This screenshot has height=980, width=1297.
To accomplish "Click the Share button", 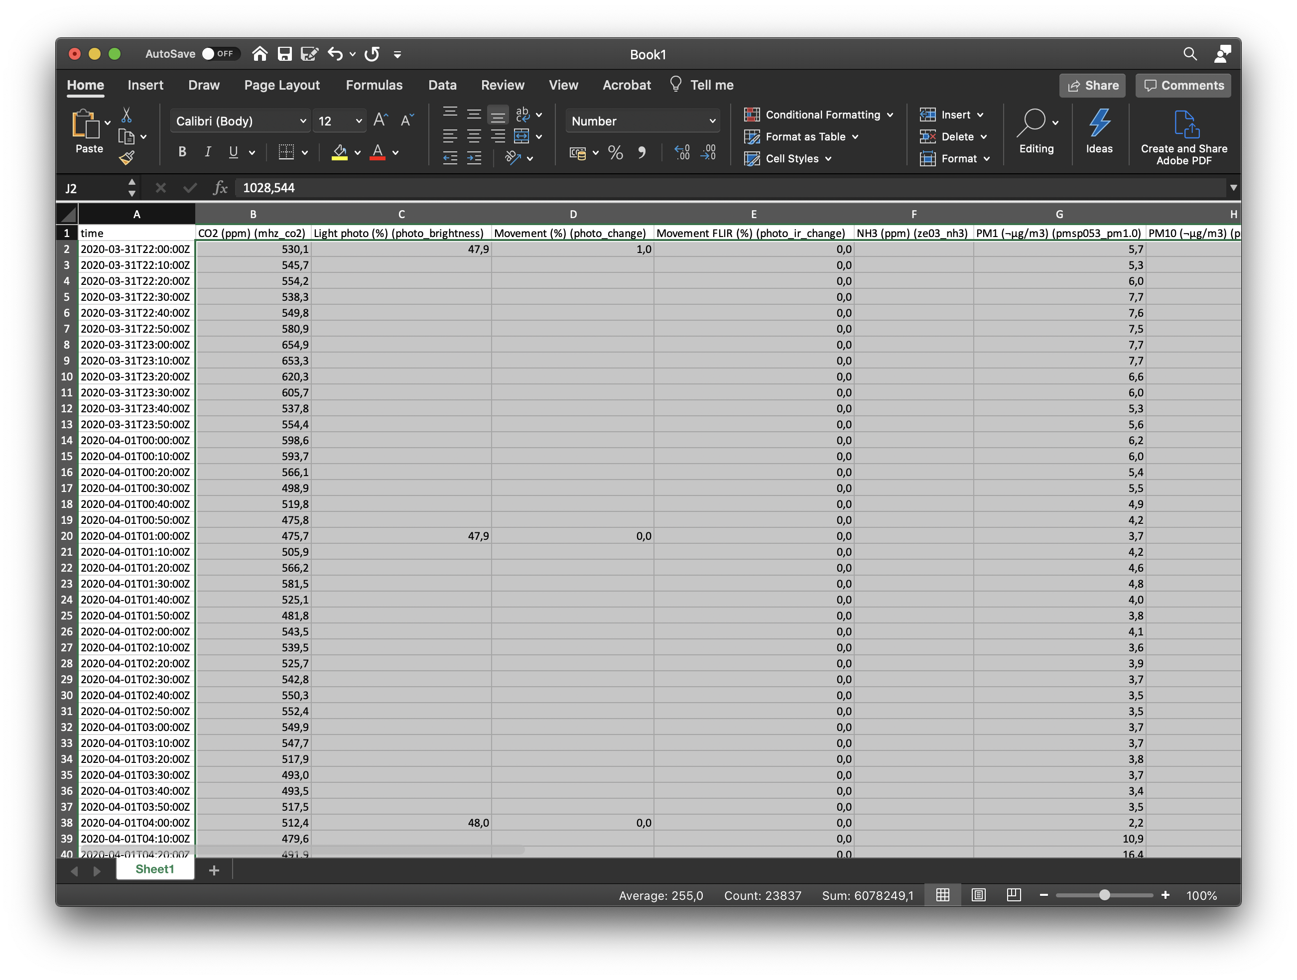I will point(1092,85).
